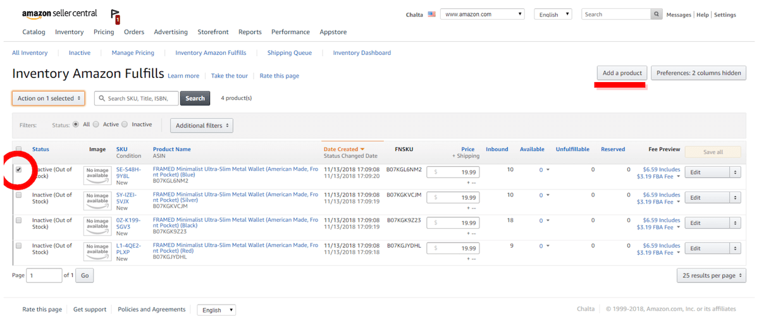The image size is (759, 319).
Task: Open the Inventory menu
Action: (70, 32)
